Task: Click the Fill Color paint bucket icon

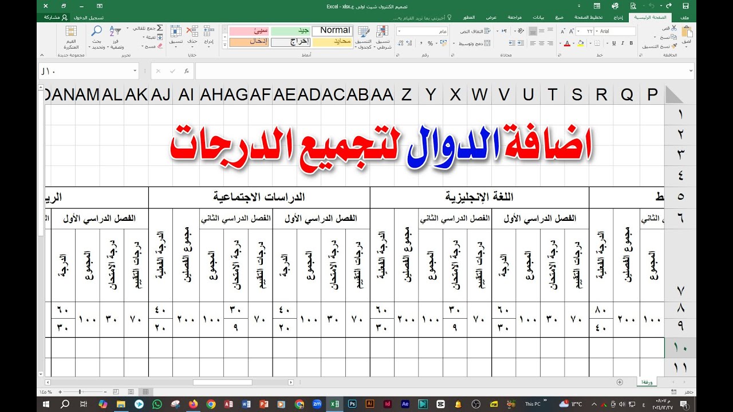Action: [x=581, y=43]
